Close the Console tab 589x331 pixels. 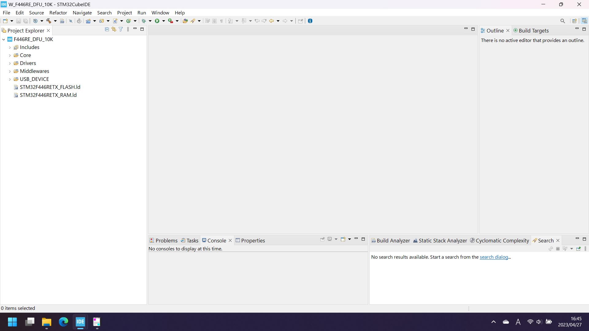coord(230,241)
